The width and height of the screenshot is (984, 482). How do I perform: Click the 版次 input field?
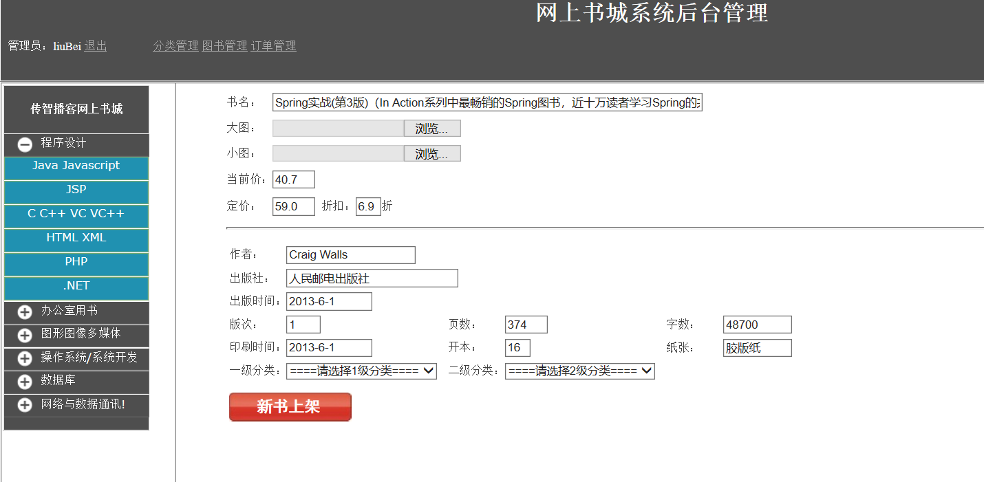click(x=303, y=325)
